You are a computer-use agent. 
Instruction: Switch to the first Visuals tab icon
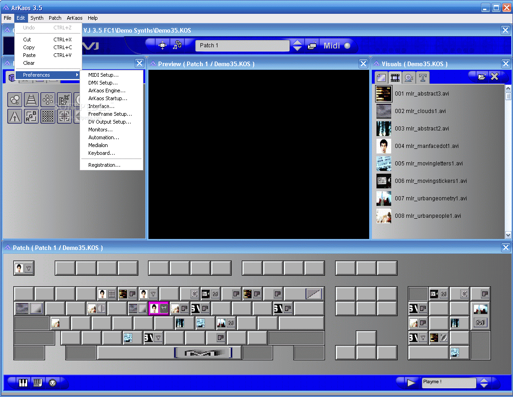point(381,78)
